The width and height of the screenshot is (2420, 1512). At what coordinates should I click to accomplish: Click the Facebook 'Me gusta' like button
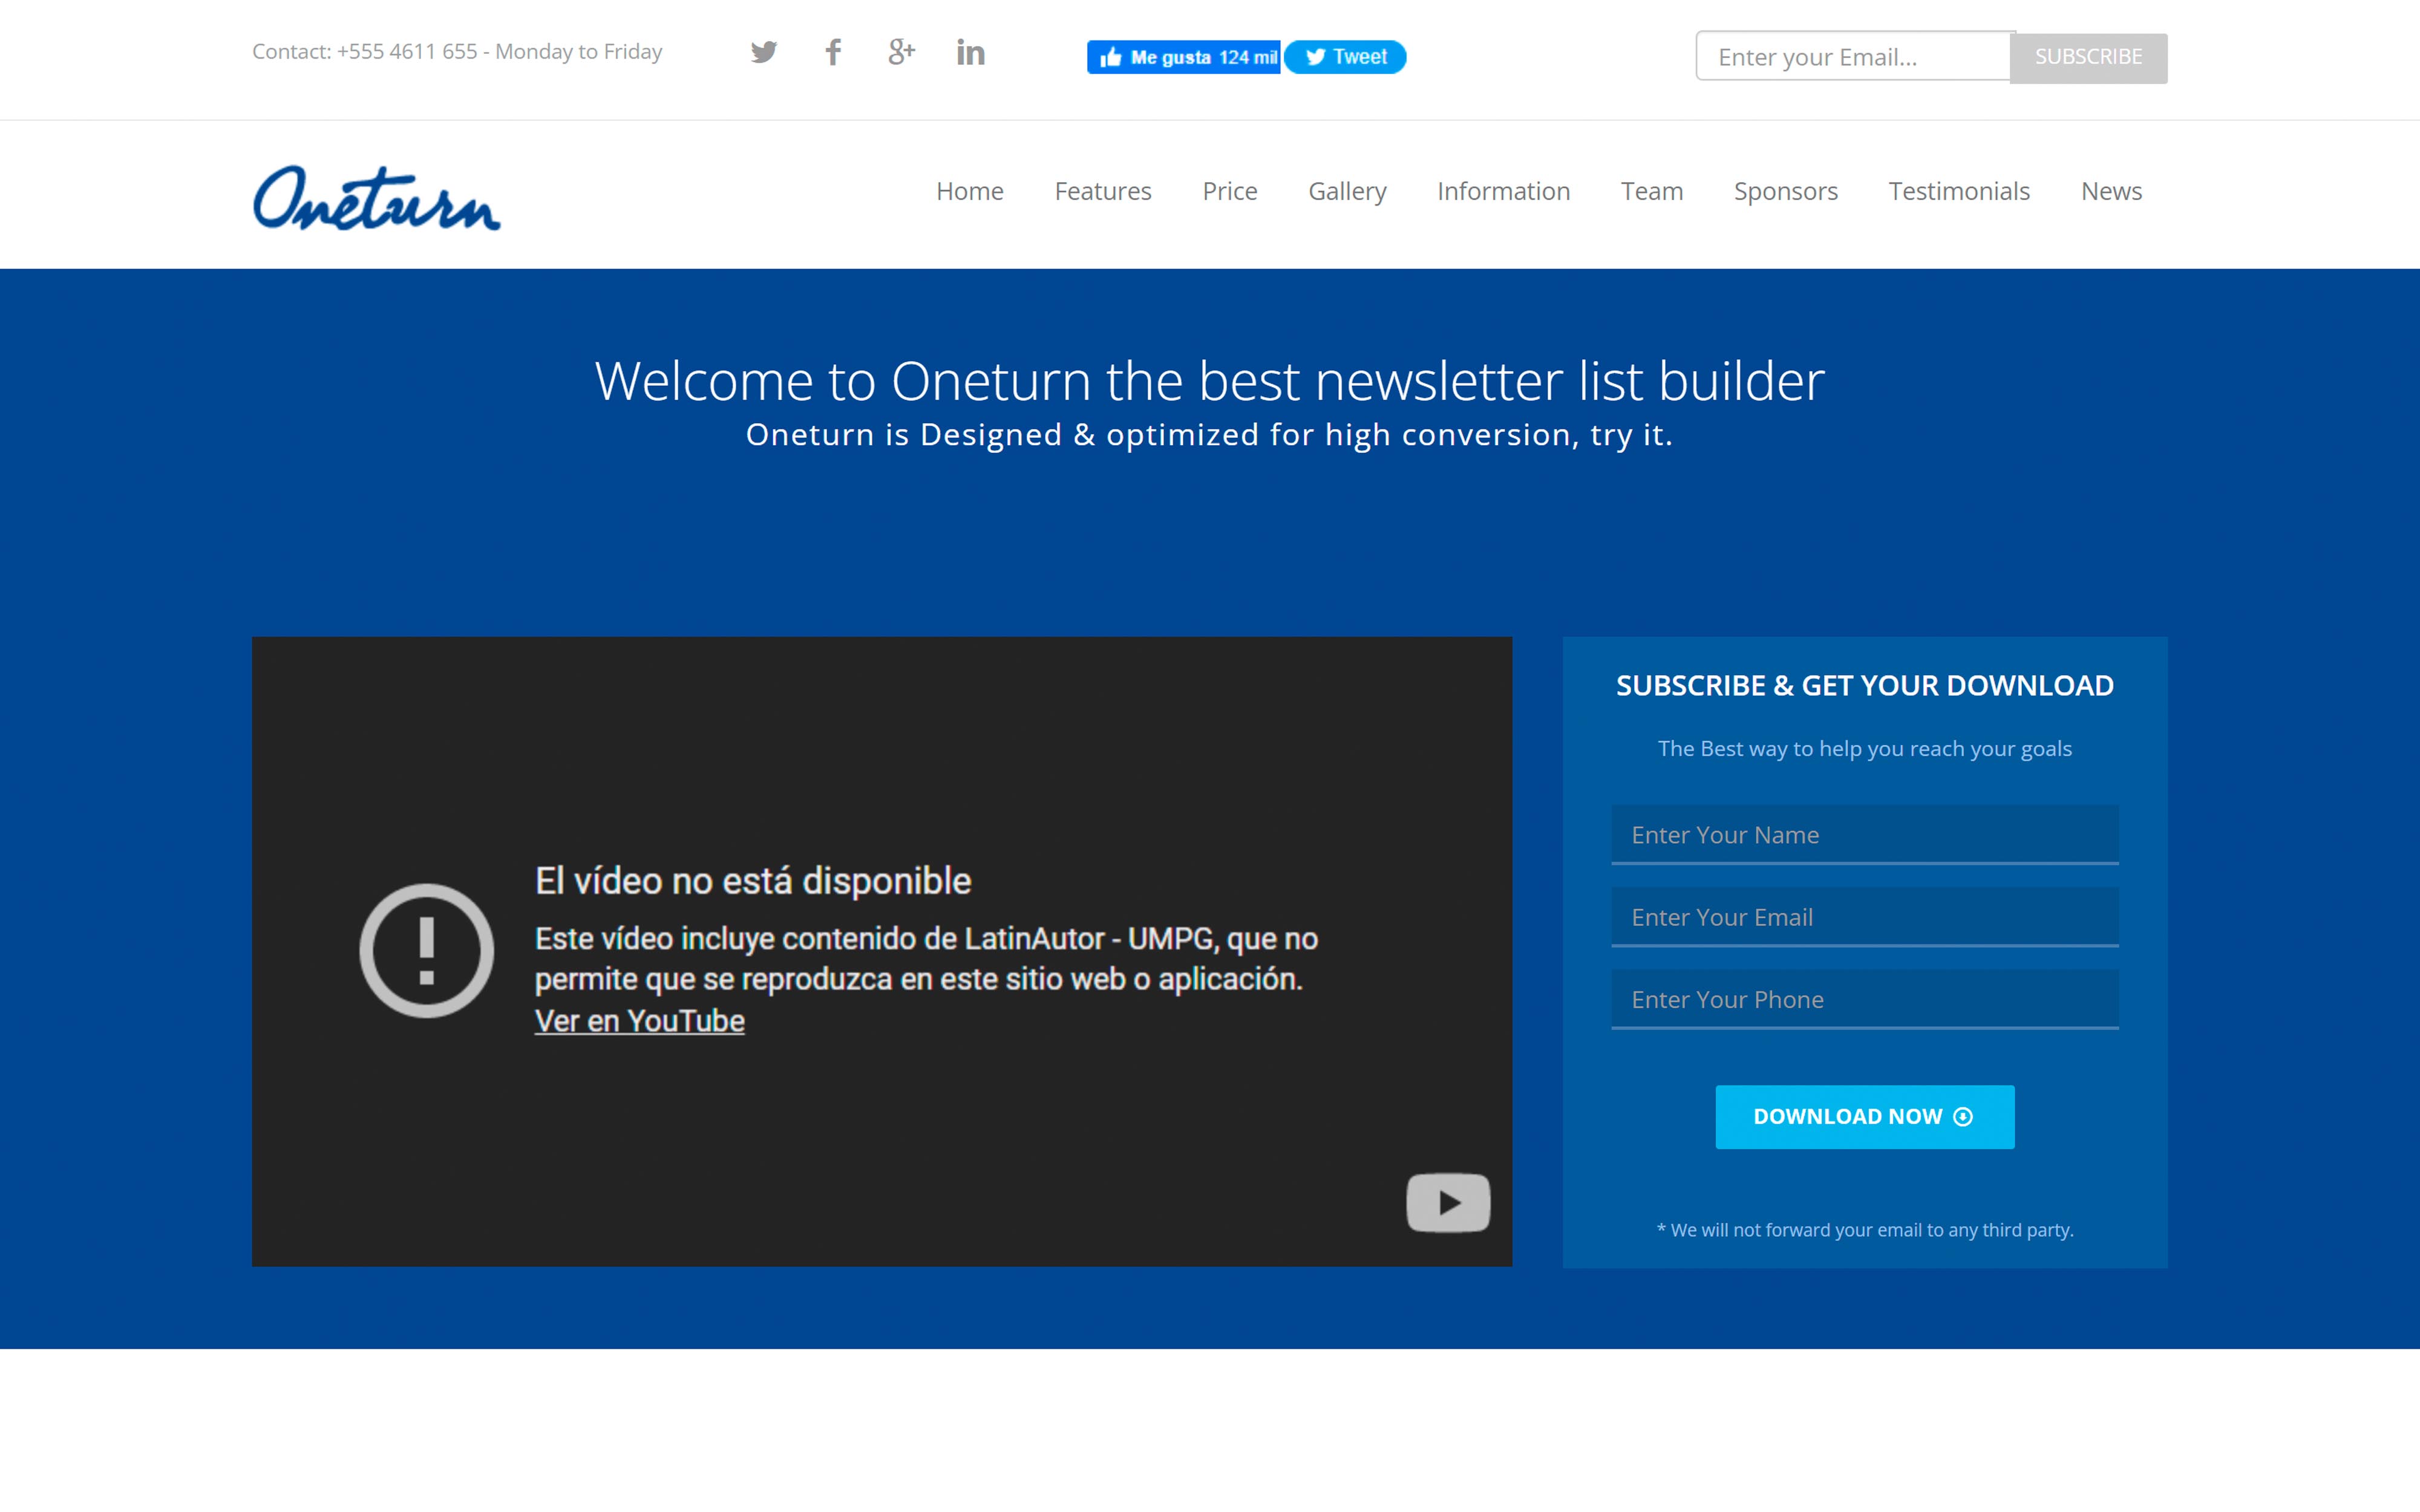pyautogui.click(x=1183, y=57)
